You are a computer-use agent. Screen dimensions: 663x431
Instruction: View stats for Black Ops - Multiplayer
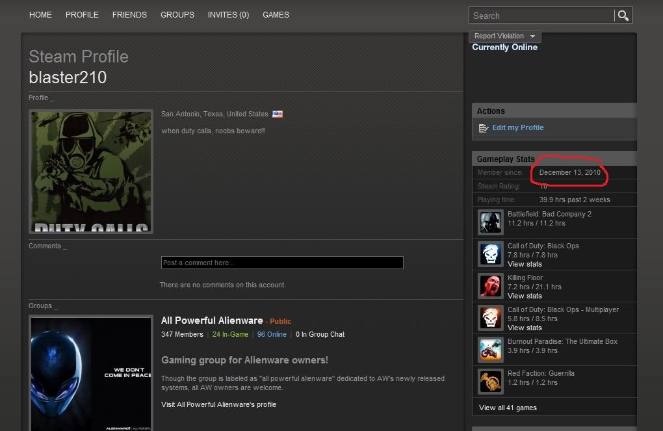(x=525, y=328)
